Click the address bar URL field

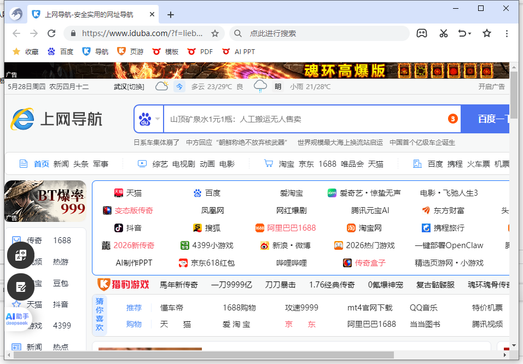[142, 33]
